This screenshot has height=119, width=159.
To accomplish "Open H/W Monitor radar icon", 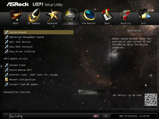I will (89, 15).
